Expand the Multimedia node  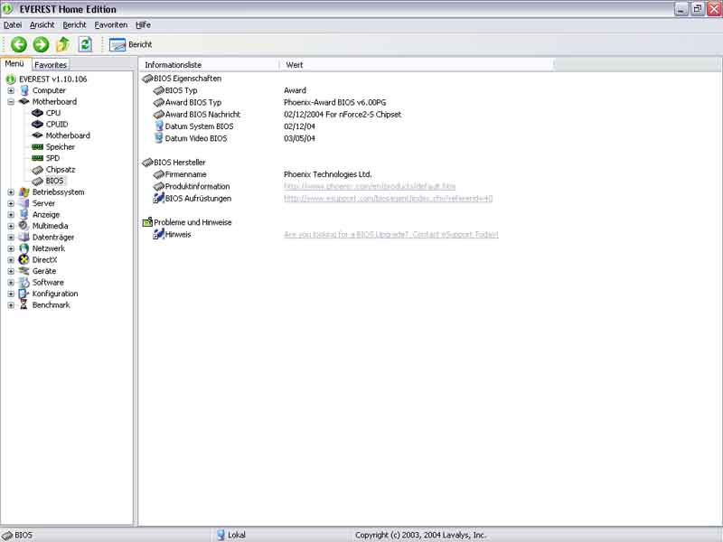11,227
